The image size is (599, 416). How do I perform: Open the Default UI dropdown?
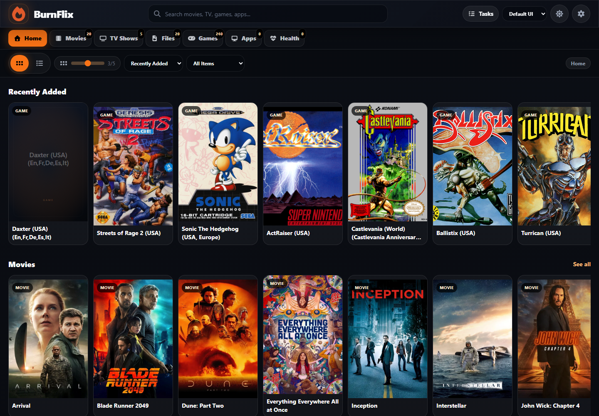[525, 14]
